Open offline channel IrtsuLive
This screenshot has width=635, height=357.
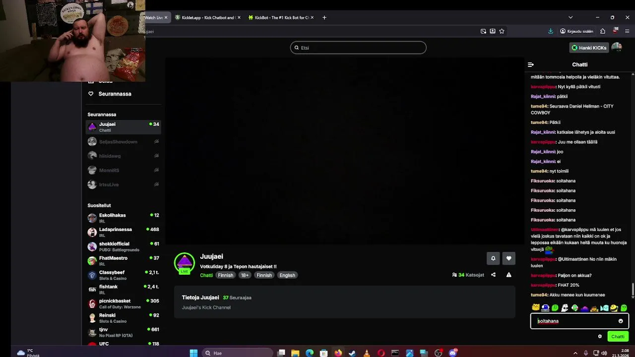pos(123,184)
